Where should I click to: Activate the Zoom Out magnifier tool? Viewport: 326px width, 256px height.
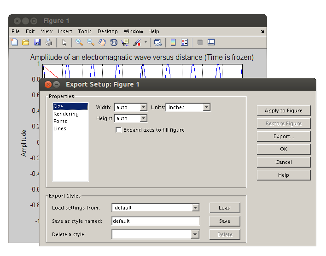coord(91,42)
